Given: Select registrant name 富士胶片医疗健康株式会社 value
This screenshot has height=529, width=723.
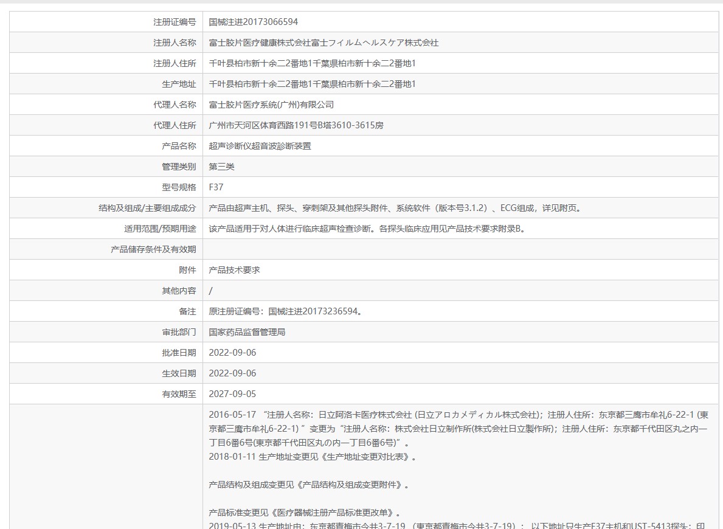Looking at the screenshot, I should pyautogui.click(x=323, y=43).
